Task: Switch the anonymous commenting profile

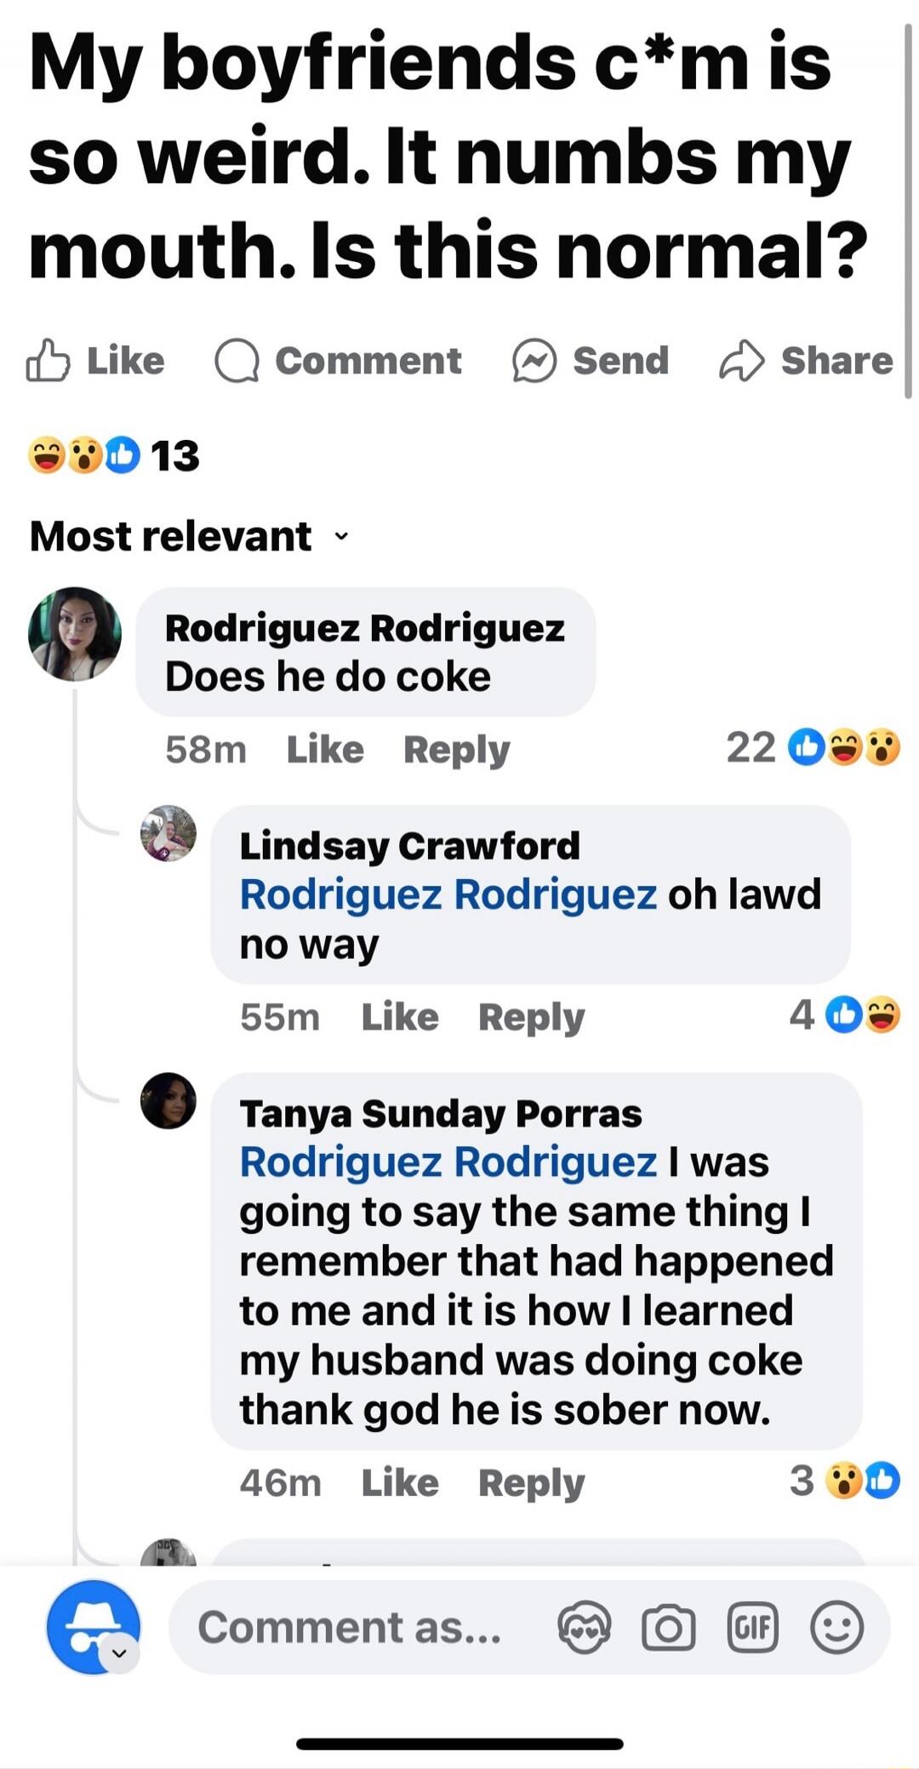Action: [94, 1627]
